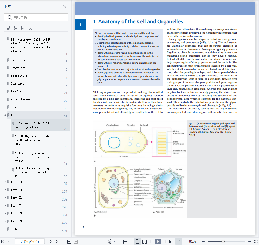Open '1 Anatomy of the Cell and Organelles' bookmark
This screenshot has width=259, height=245.
(x=33, y=125)
